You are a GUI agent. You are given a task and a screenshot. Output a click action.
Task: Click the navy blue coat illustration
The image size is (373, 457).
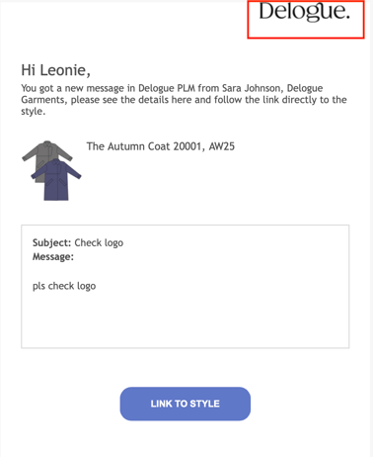pos(56,180)
